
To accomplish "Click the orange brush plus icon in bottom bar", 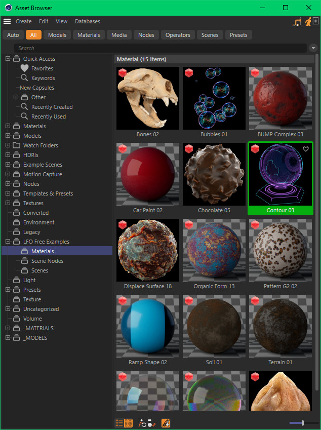I will click(166, 423).
